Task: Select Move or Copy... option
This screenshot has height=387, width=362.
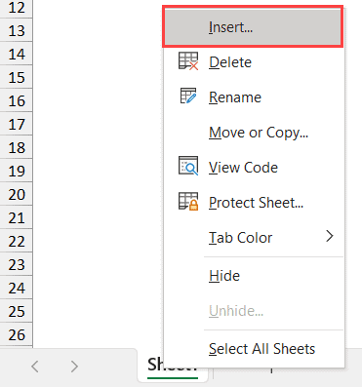Action: tap(259, 133)
